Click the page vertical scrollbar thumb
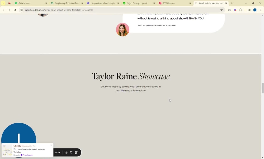264x159 pixels. click(x=262, y=88)
